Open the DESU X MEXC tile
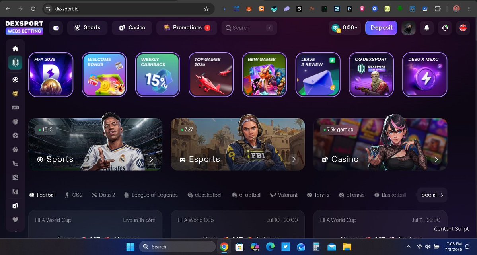This screenshot has height=255, width=477. (424, 74)
